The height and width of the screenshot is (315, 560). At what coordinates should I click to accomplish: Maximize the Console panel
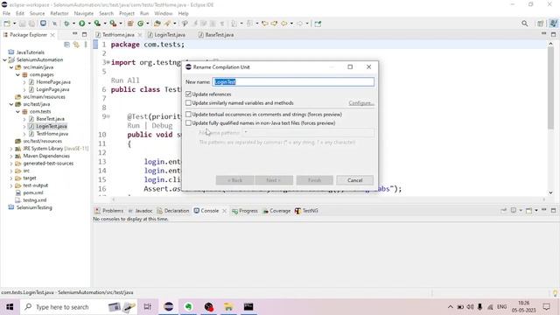[553, 210]
